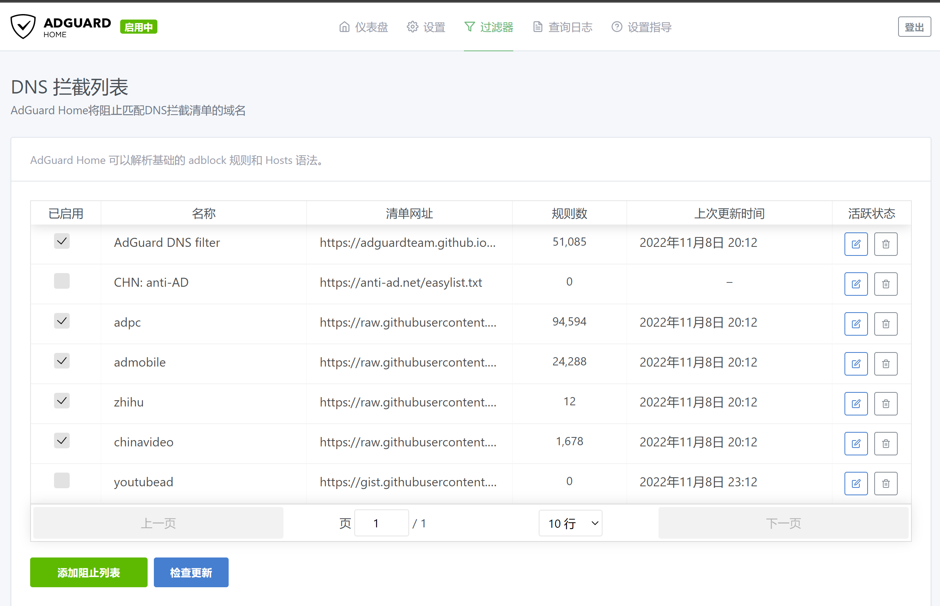
Task: Click the chinavideo list name
Action: (x=143, y=442)
